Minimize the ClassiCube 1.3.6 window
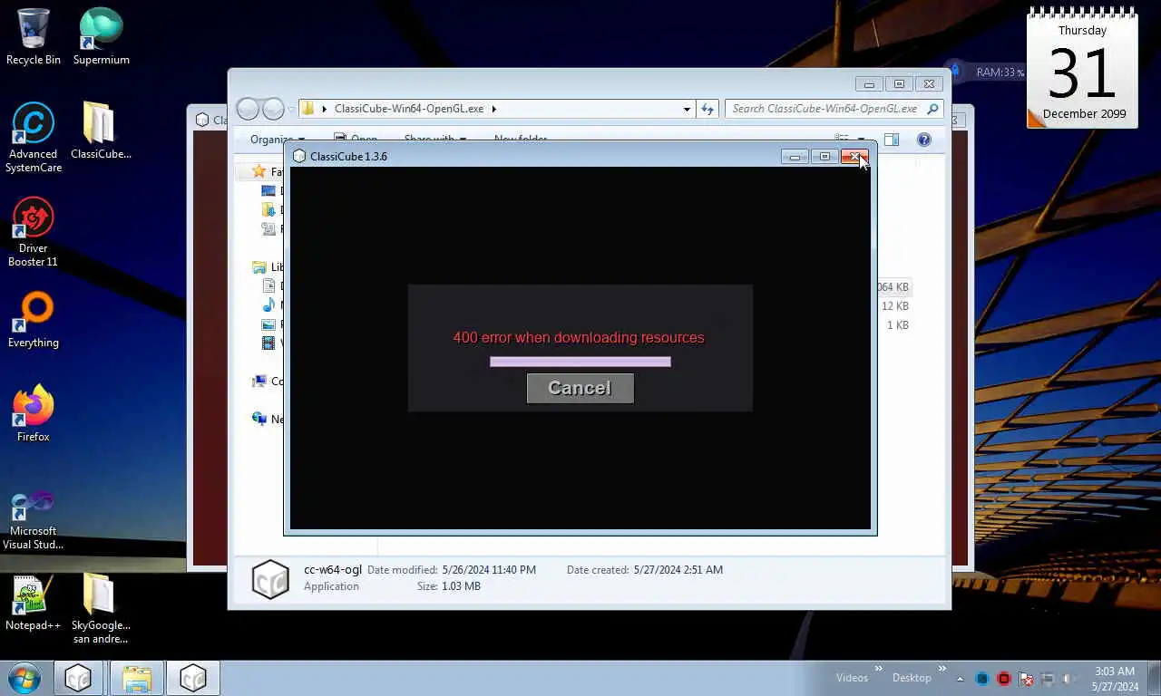This screenshot has height=696, width=1161. (795, 157)
